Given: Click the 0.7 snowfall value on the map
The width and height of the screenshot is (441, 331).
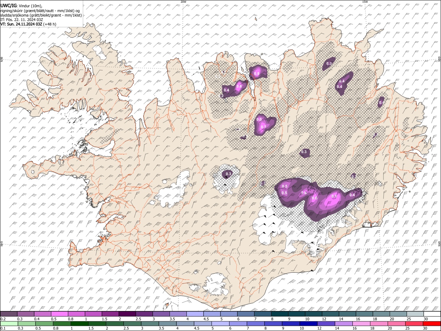Looking at the screenshot, I should [264, 127].
